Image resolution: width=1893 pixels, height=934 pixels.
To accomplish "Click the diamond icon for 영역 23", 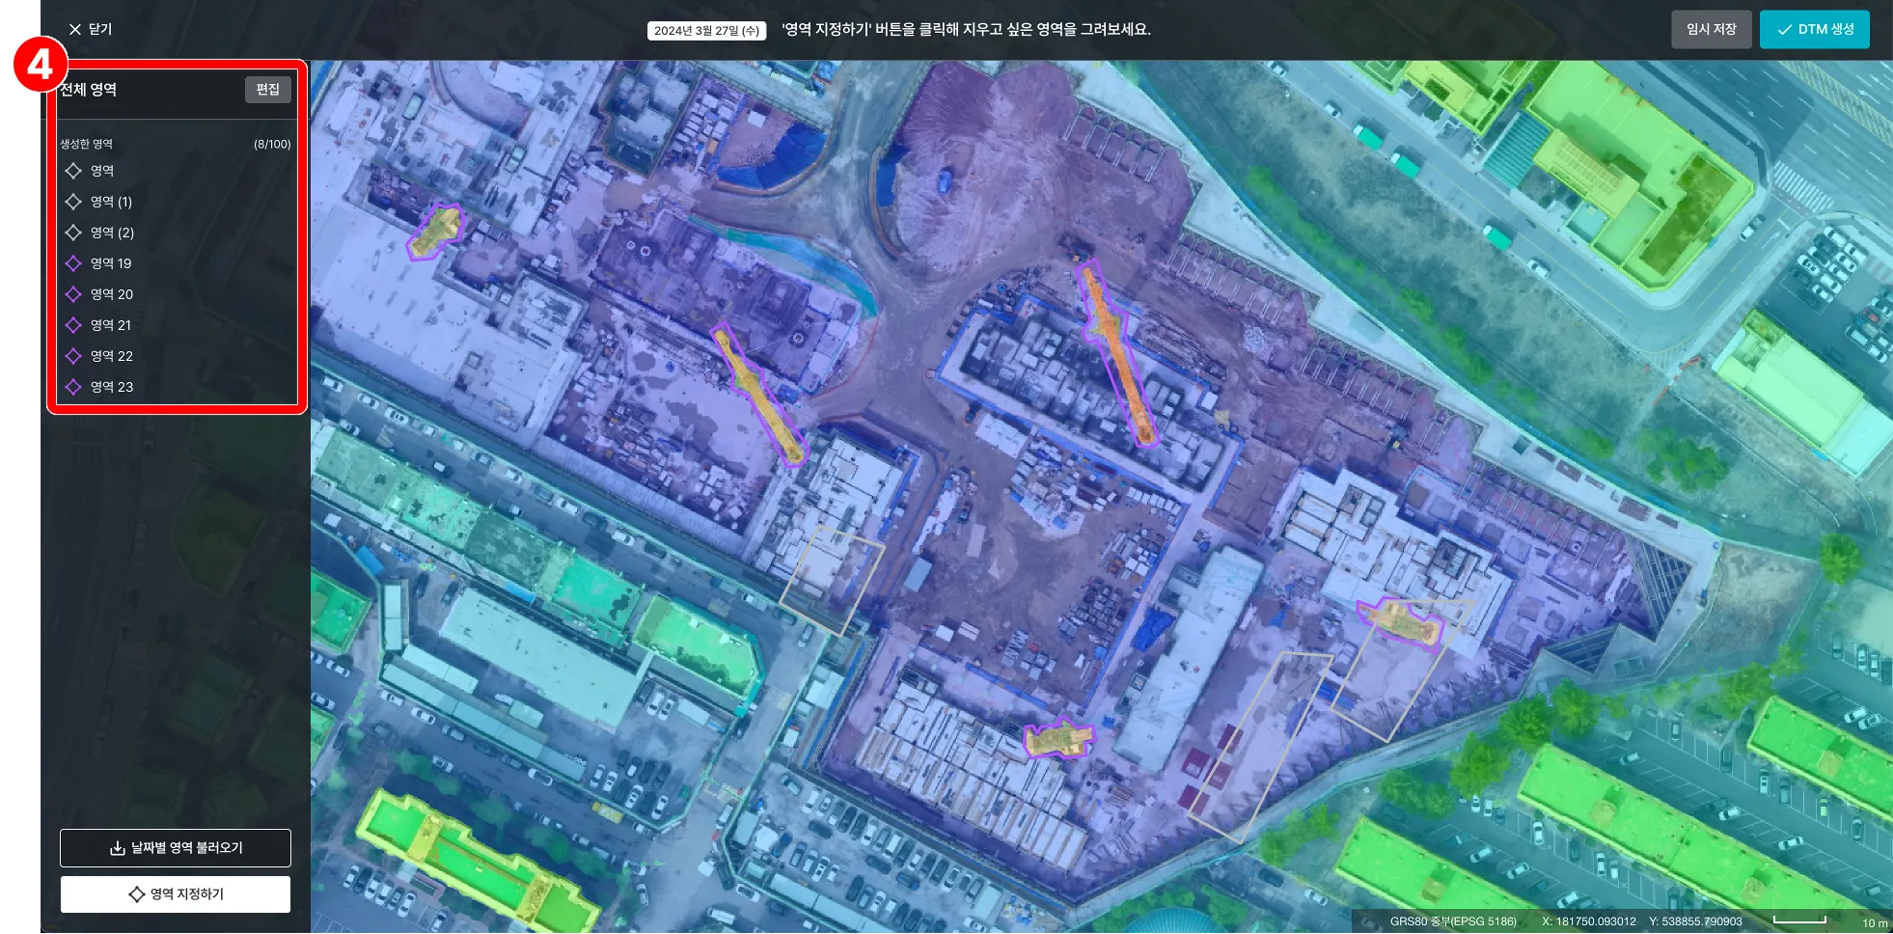I will pyautogui.click(x=73, y=387).
